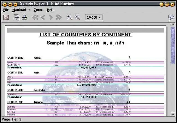Minimize the Print Preview window
177x123 pixels.
click(x=162, y=4)
